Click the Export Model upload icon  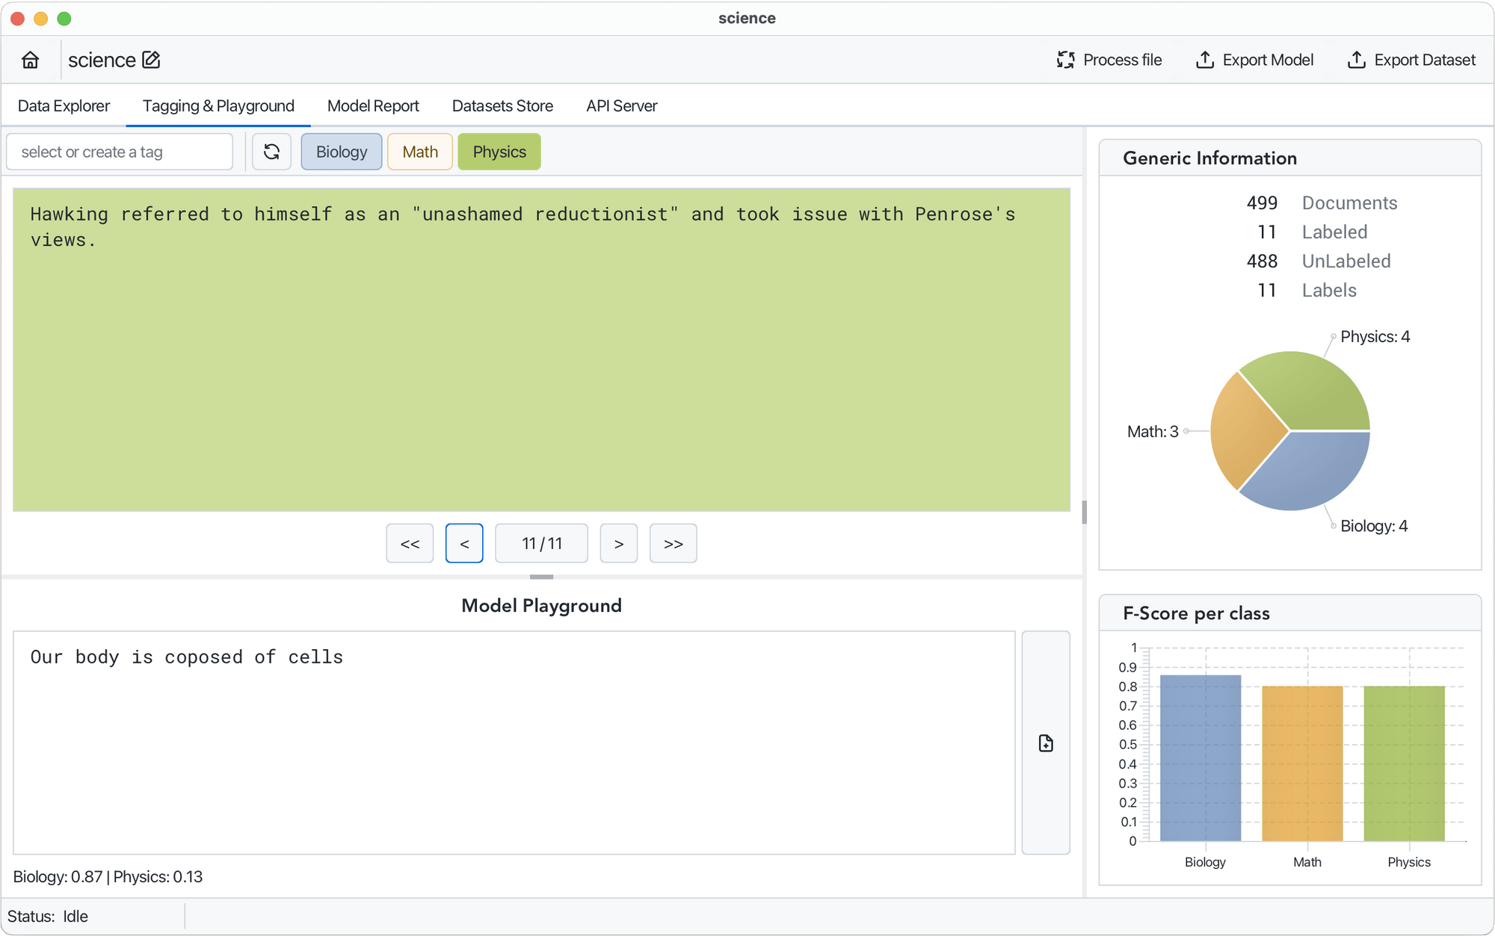(x=1205, y=60)
